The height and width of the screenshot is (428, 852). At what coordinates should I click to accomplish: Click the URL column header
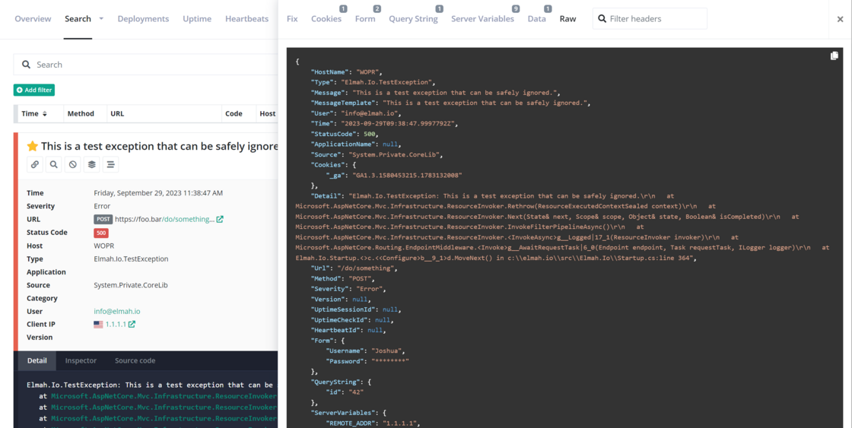coord(117,114)
